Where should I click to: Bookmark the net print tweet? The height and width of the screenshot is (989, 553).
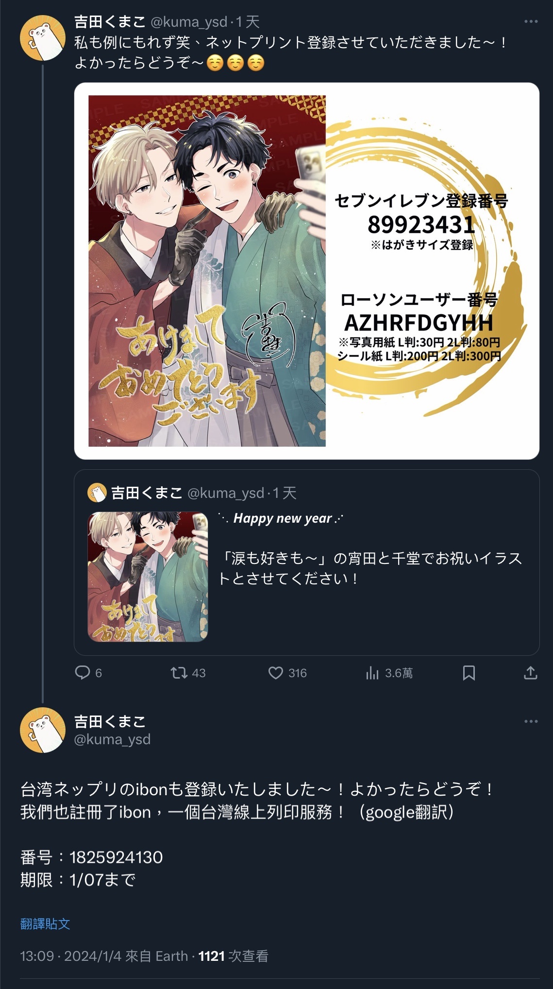click(469, 673)
